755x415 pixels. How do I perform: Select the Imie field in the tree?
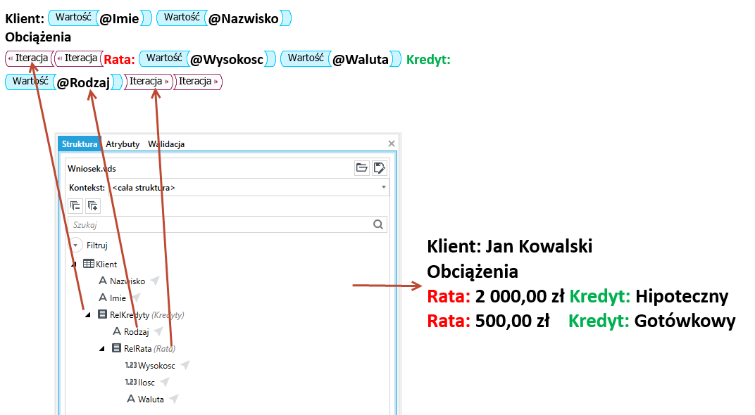(x=118, y=298)
